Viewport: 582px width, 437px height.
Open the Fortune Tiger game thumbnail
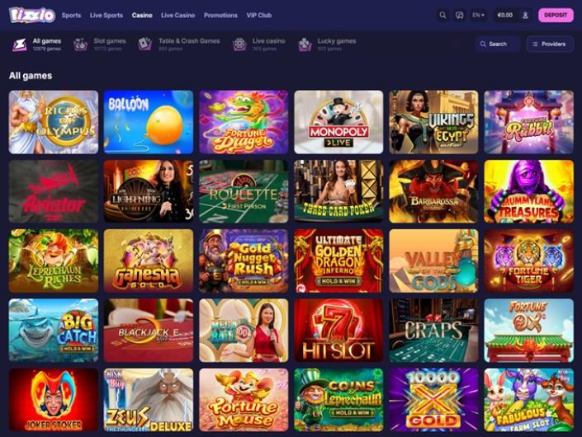528,261
